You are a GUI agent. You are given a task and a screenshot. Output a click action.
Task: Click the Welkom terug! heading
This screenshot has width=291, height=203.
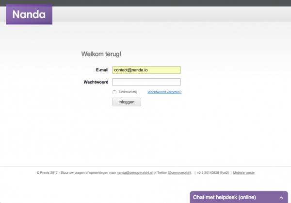tap(101, 54)
